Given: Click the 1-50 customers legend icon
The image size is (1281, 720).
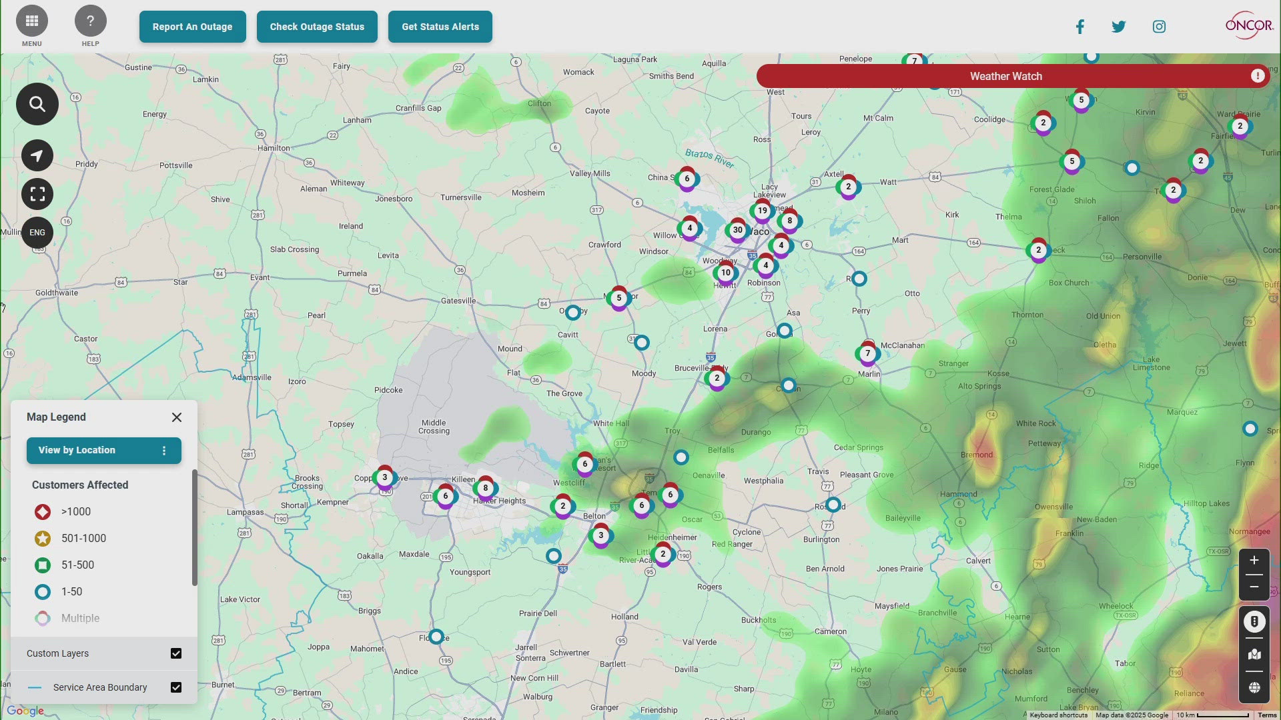Looking at the screenshot, I should click(43, 592).
